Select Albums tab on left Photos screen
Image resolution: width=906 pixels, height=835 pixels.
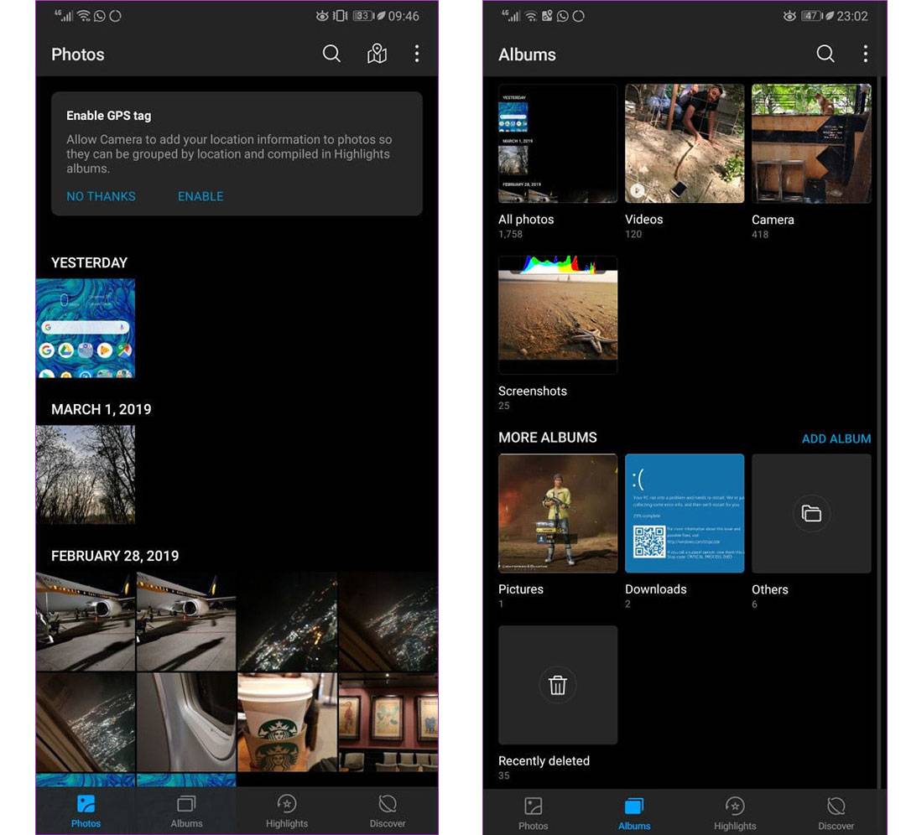[186, 812]
